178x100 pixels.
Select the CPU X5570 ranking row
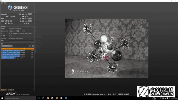click(x=18, y=54)
